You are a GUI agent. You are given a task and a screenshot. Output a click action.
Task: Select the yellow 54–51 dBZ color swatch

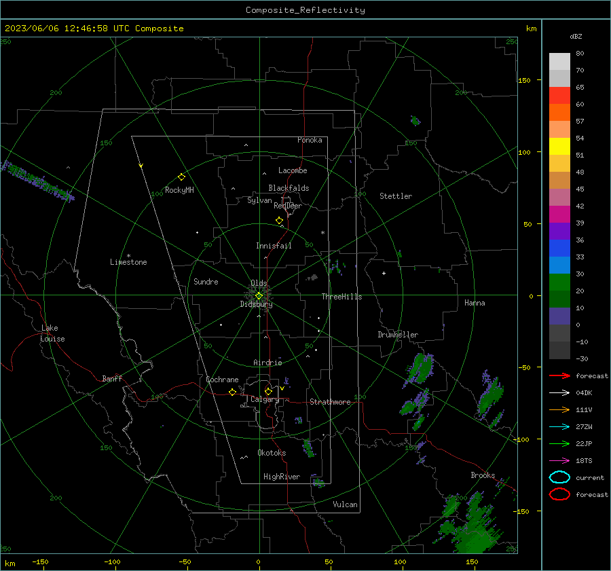[x=559, y=147]
